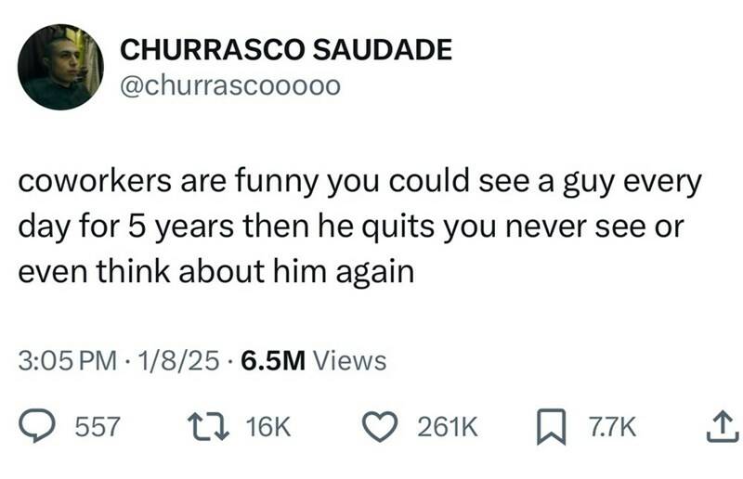Show the 261K likes count
The height and width of the screenshot is (479, 743).
point(447,426)
